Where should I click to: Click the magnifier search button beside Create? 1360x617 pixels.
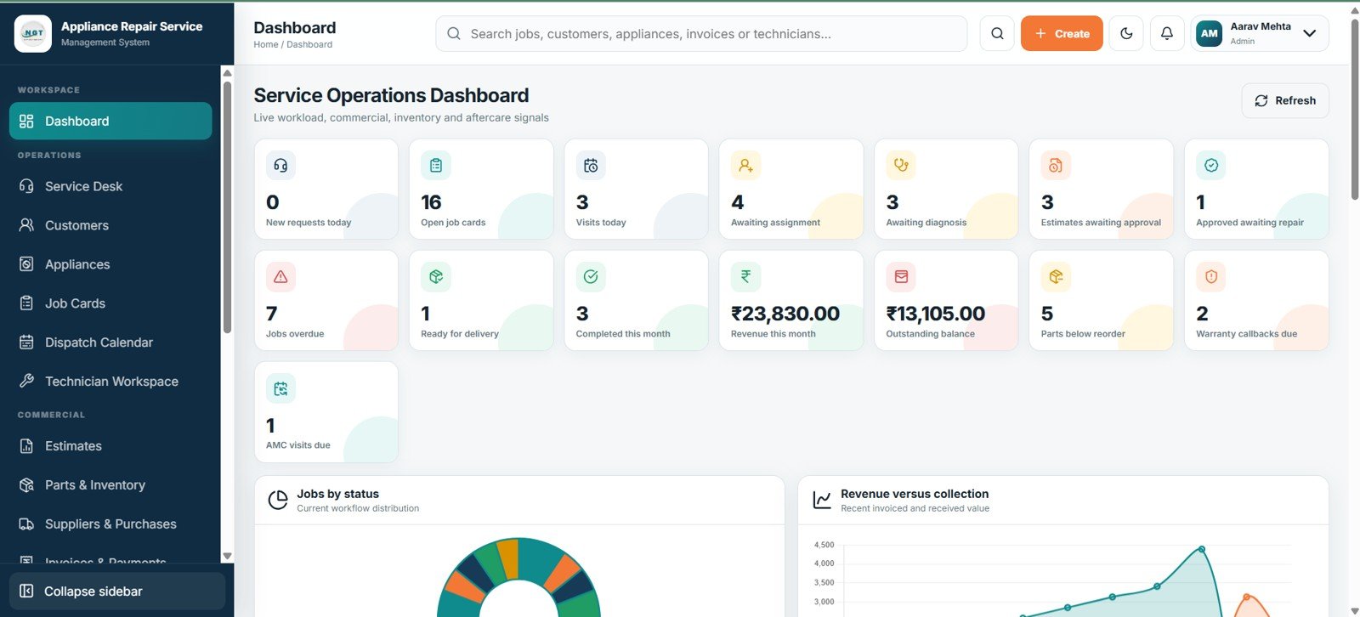(997, 34)
